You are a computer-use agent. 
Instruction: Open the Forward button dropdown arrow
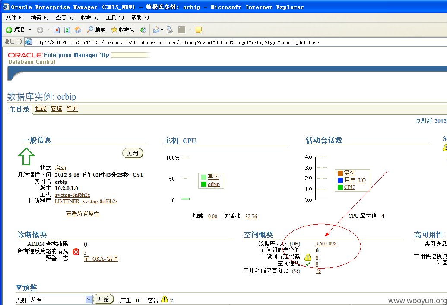click(48, 30)
